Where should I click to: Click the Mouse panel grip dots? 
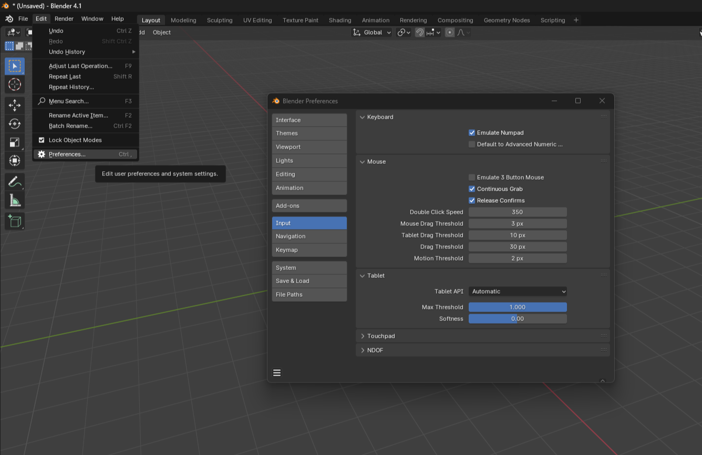604,161
